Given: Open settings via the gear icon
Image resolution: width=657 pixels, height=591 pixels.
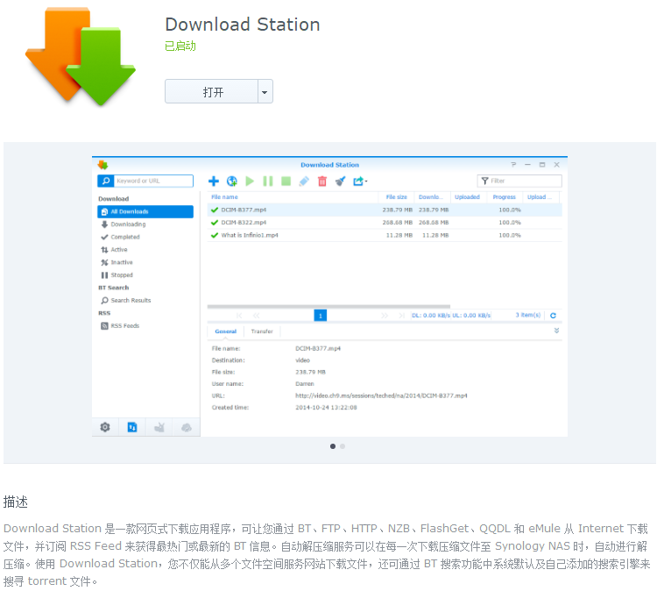Looking at the screenshot, I should pos(105,427).
